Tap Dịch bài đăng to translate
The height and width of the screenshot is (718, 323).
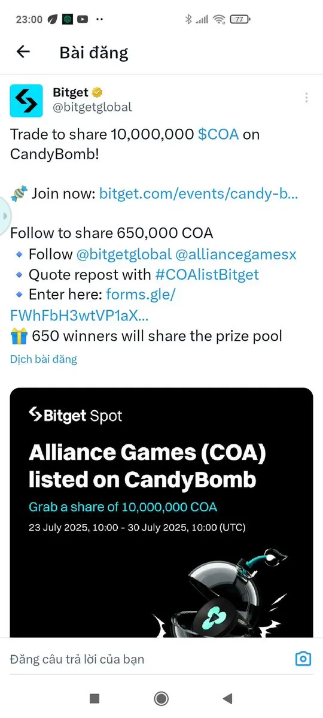tap(44, 359)
